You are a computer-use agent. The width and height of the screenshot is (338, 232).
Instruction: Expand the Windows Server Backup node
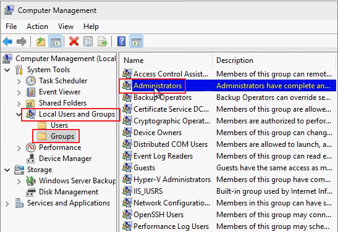coord(19,181)
